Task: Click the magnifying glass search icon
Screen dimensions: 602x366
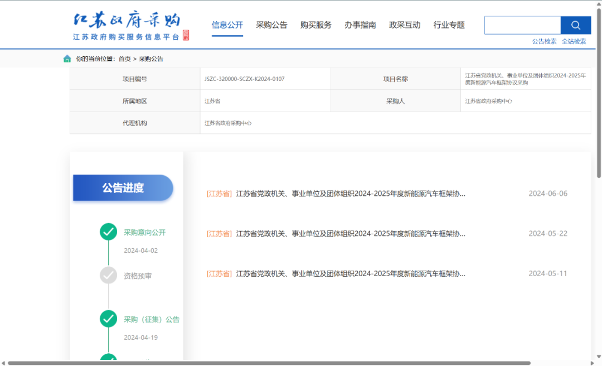Action: [575, 25]
